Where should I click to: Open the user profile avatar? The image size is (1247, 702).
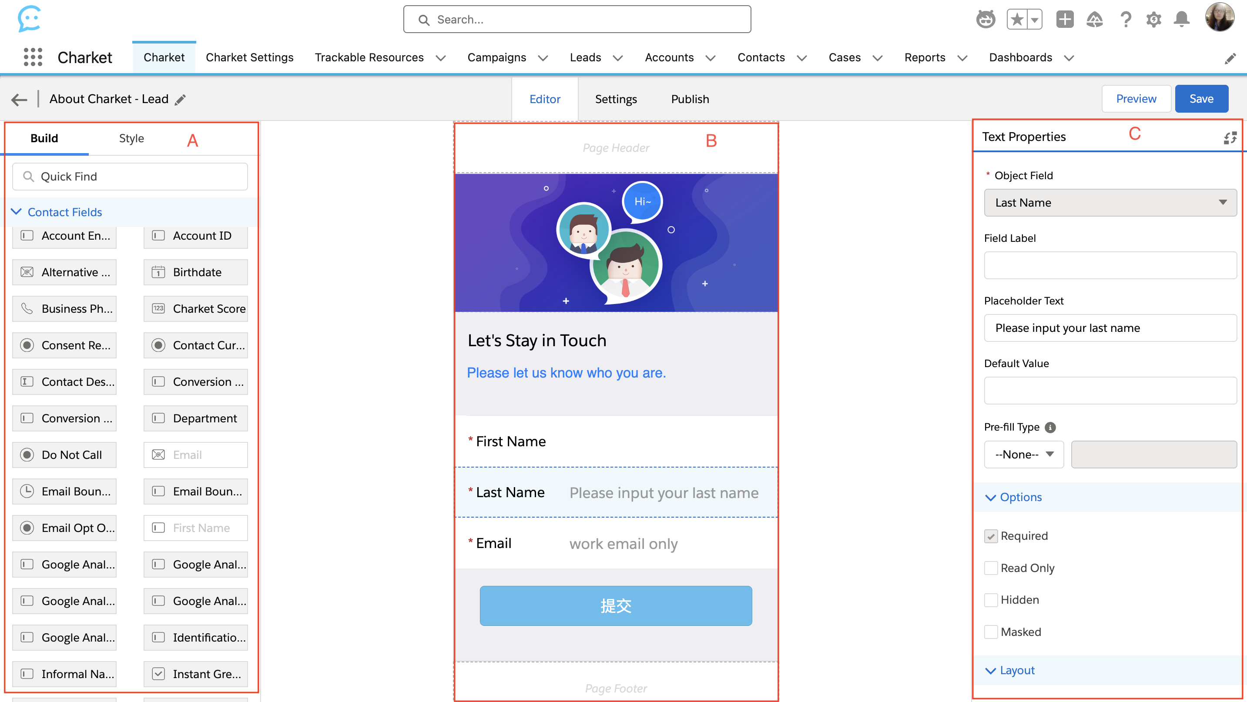click(1220, 17)
